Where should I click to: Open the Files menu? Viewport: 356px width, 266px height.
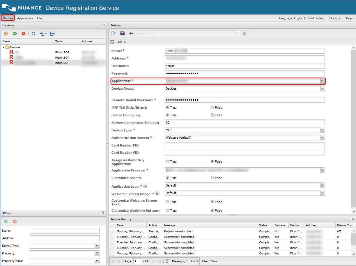point(40,18)
